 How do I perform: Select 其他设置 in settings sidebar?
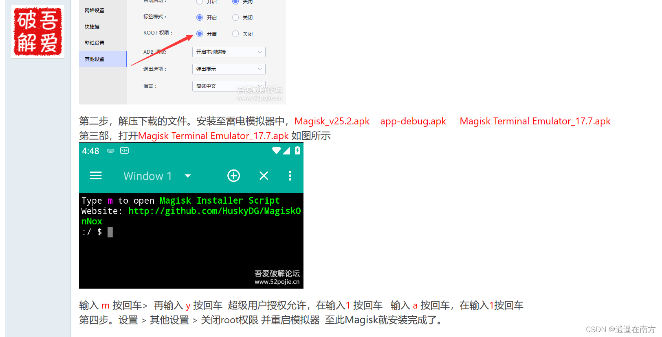point(103,59)
